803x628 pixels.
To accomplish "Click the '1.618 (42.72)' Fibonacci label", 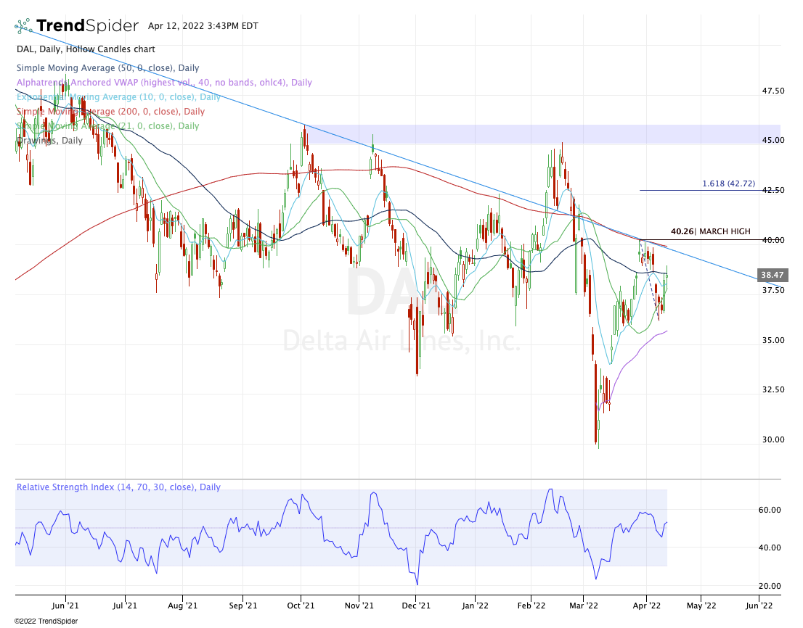I will click(x=728, y=183).
